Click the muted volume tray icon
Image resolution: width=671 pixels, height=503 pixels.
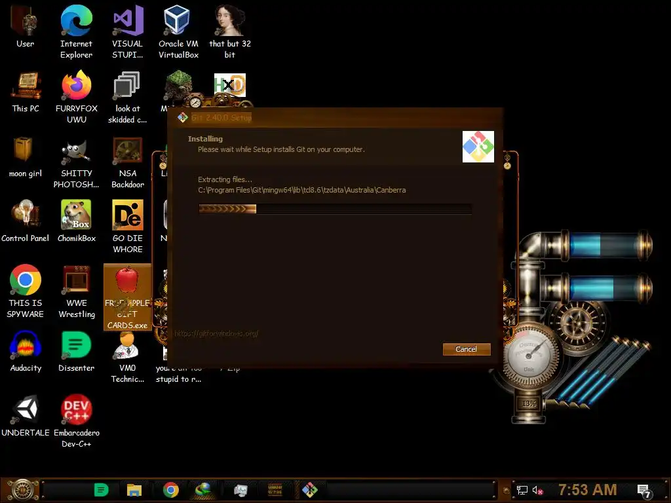(x=537, y=490)
